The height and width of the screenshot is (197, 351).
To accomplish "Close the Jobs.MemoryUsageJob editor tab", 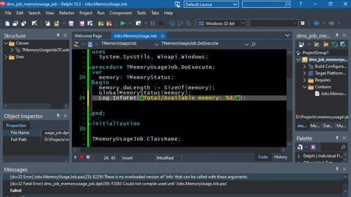I will 162,36.
